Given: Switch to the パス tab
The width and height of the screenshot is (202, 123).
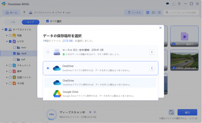Looking at the screenshot, I should [x=13, y=22].
